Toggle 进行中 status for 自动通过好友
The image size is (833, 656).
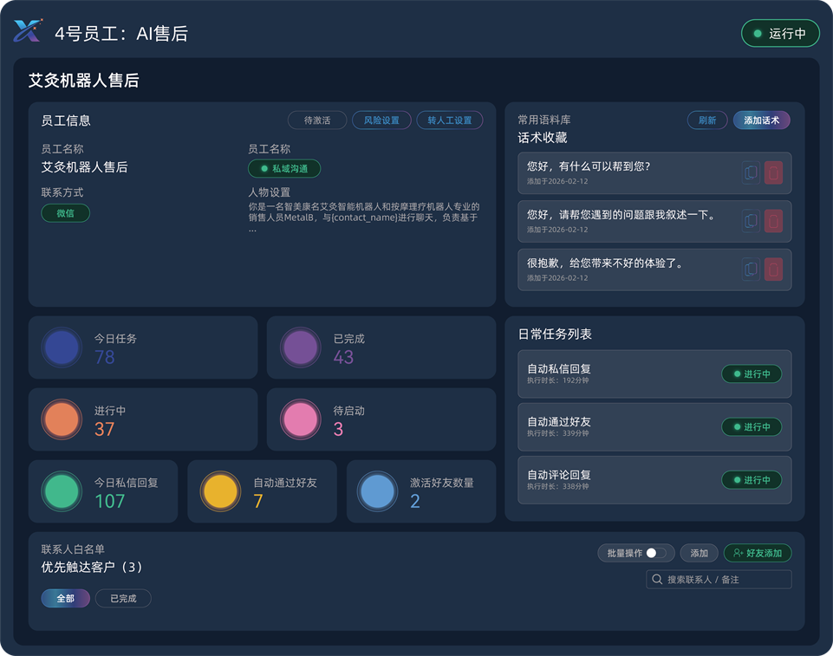tap(752, 427)
